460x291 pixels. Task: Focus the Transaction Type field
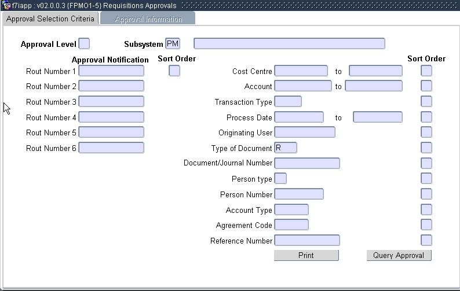pos(288,102)
